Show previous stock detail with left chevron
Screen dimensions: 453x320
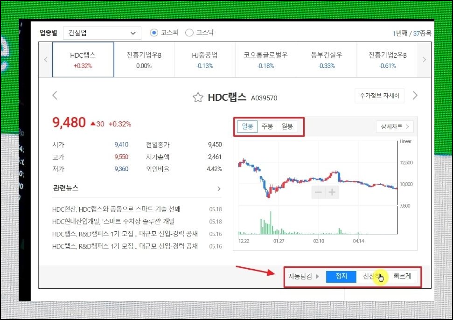pos(55,95)
